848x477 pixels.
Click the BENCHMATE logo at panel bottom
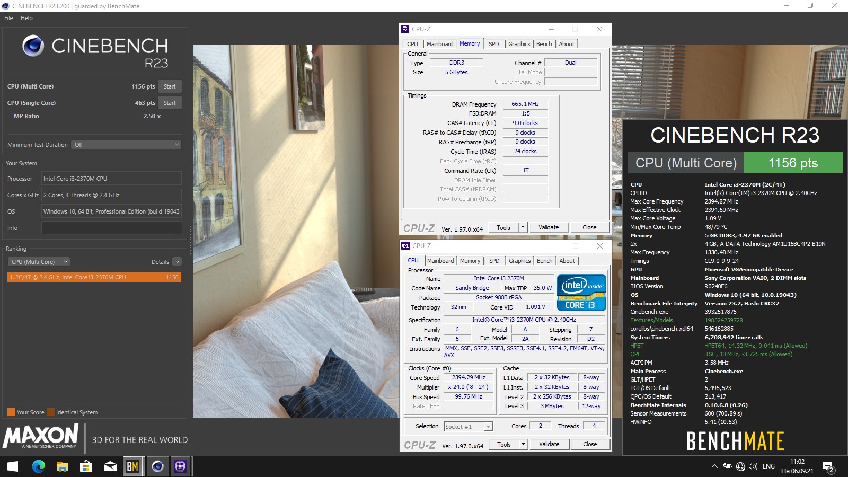[735, 441]
